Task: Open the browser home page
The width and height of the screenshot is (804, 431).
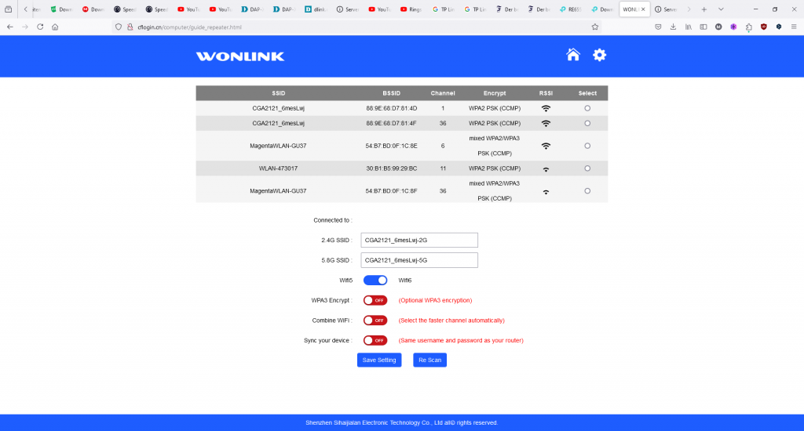Action: click(55, 27)
